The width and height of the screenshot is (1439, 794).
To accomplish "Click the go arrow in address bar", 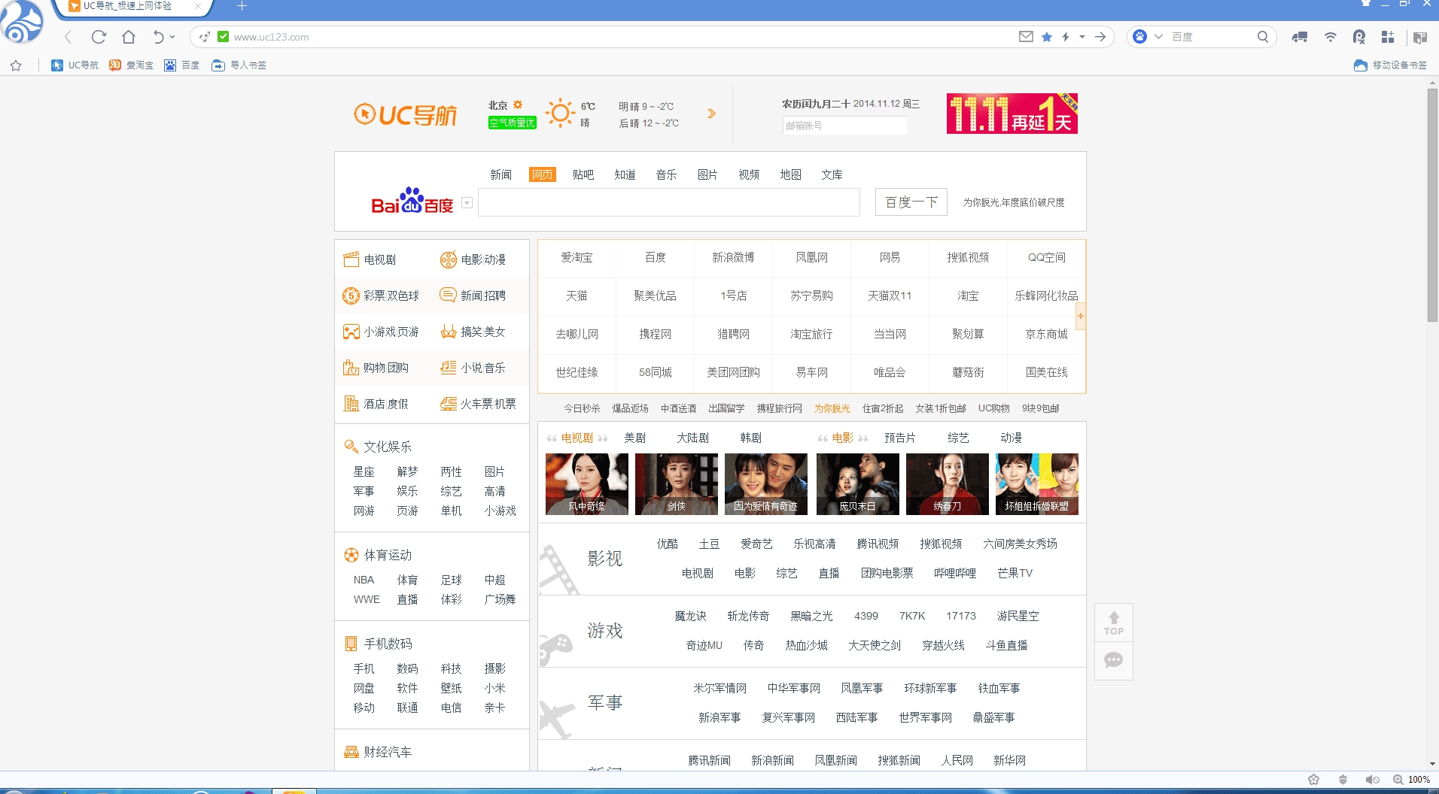I will [x=1100, y=37].
